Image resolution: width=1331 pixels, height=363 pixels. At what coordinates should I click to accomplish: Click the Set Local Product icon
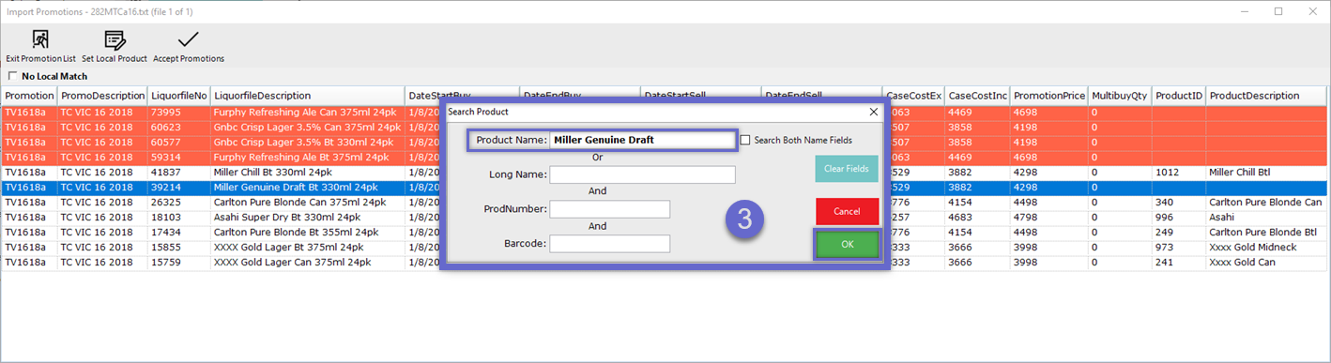[115, 39]
